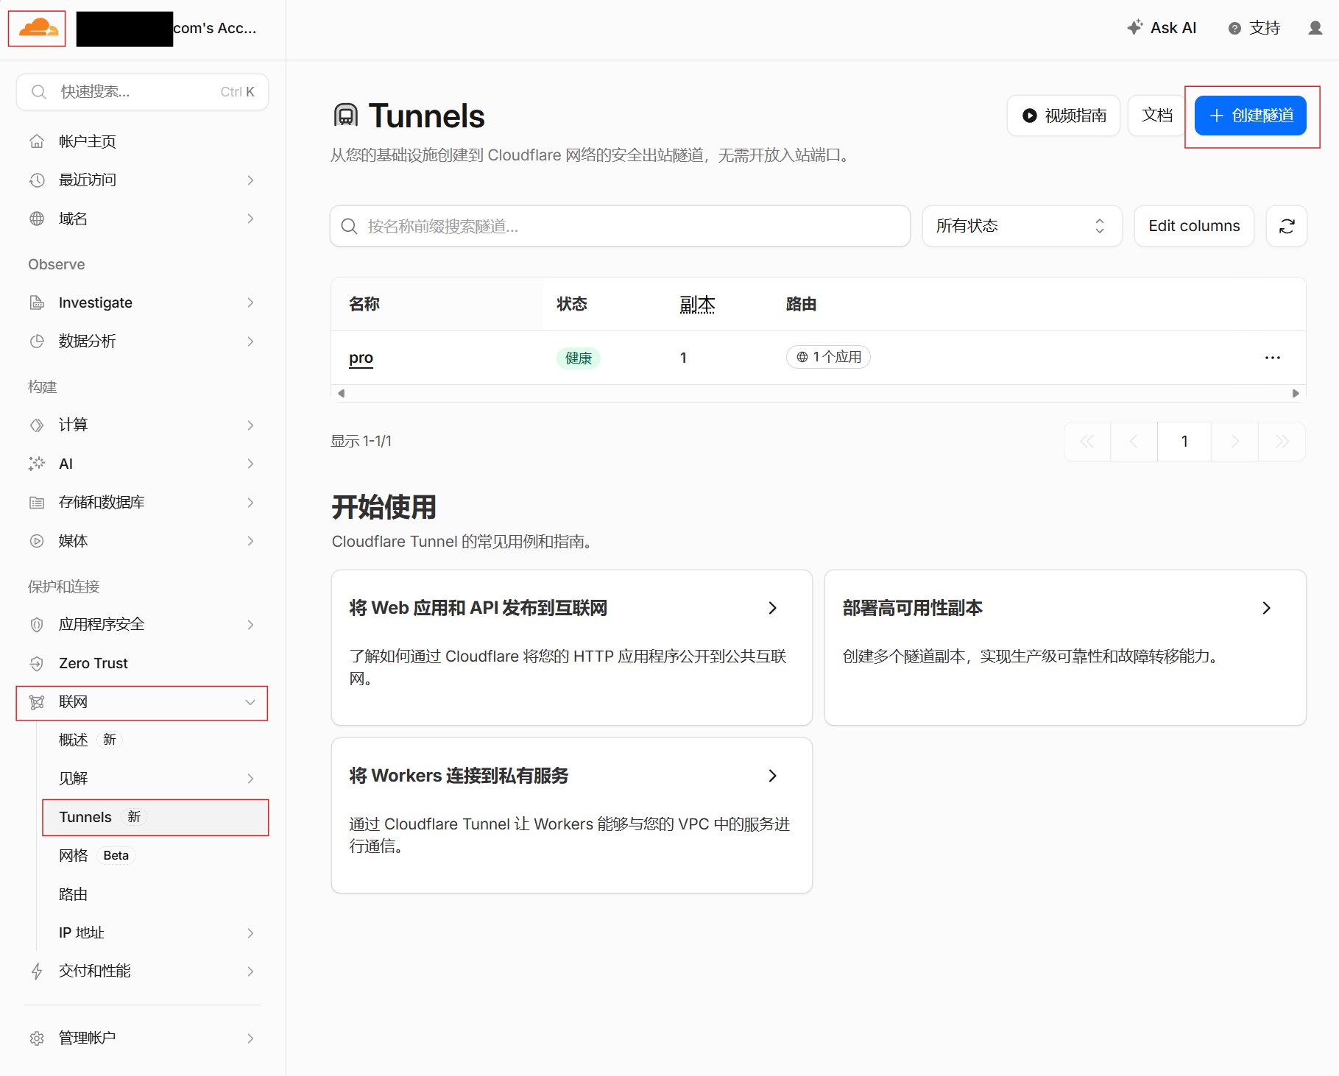Image resolution: width=1339 pixels, height=1076 pixels.
Task: Click the 1个应用 route badge
Action: tap(828, 357)
